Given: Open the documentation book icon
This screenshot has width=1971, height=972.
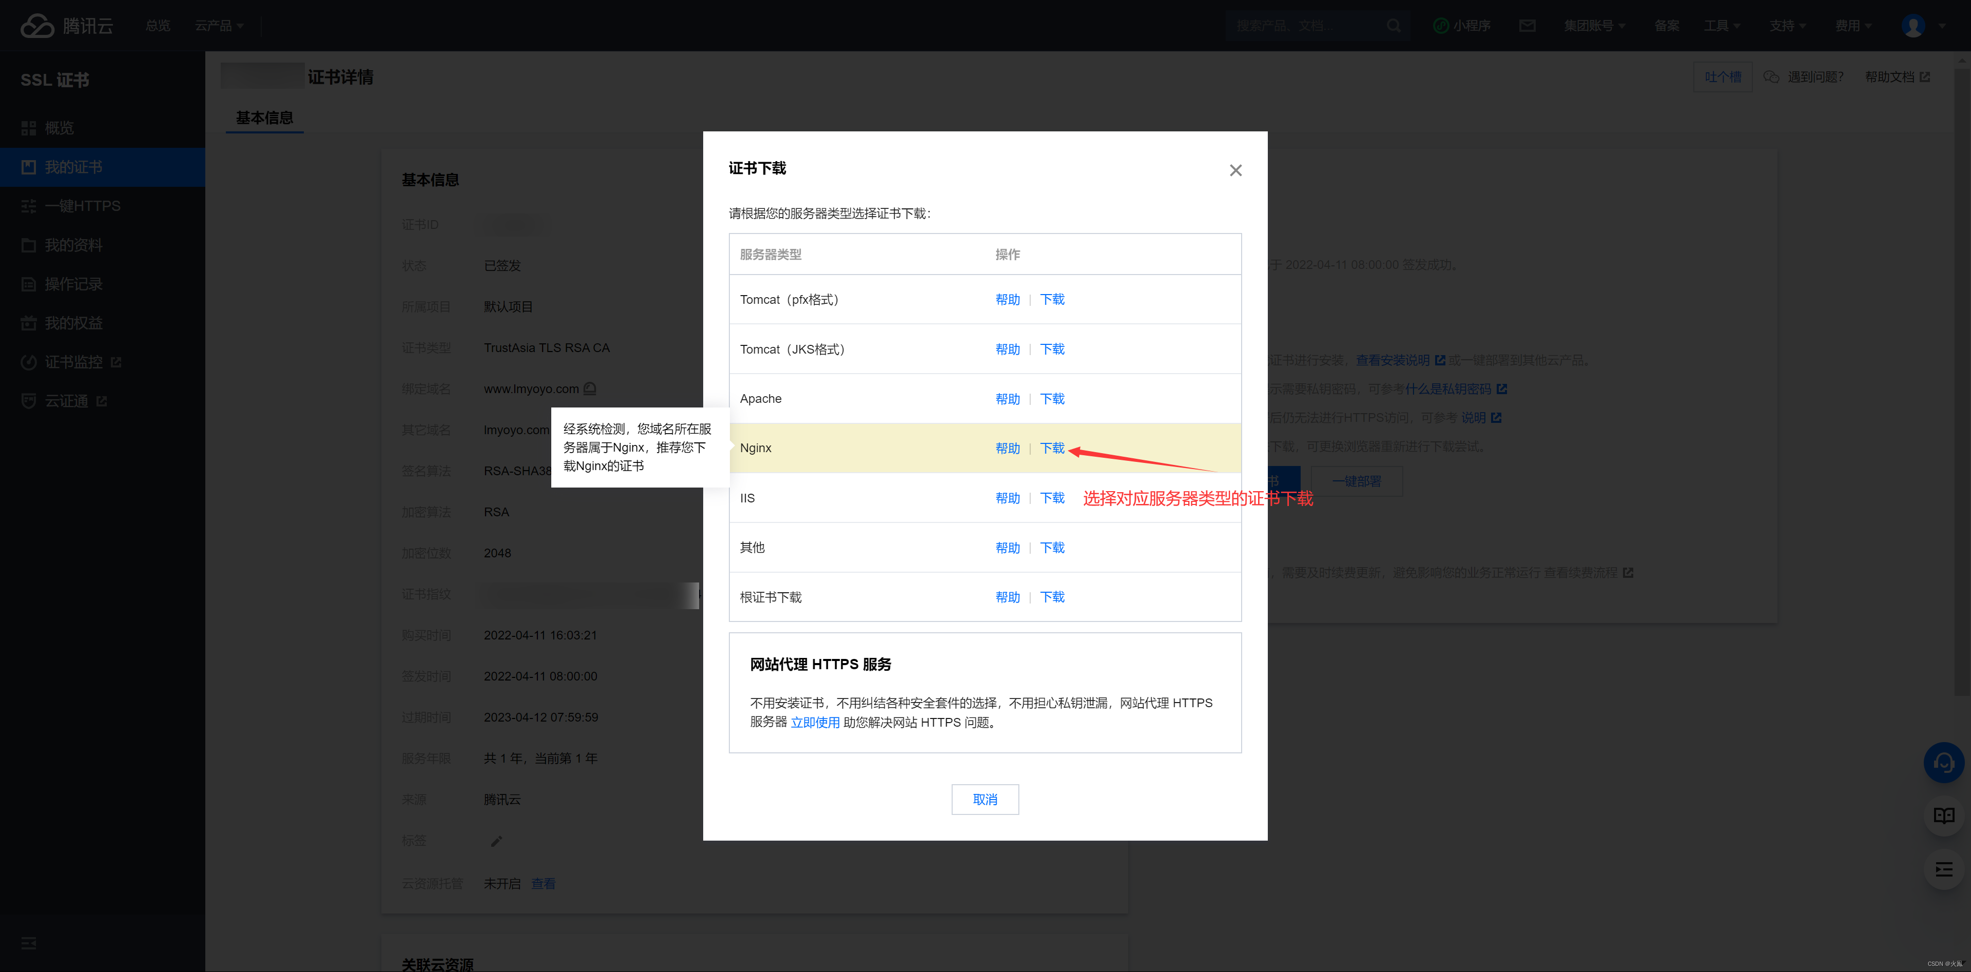Looking at the screenshot, I should point(1943,815).
